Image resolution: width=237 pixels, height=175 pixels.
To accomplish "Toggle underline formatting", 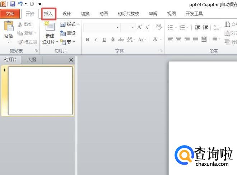I will point(104,40).
